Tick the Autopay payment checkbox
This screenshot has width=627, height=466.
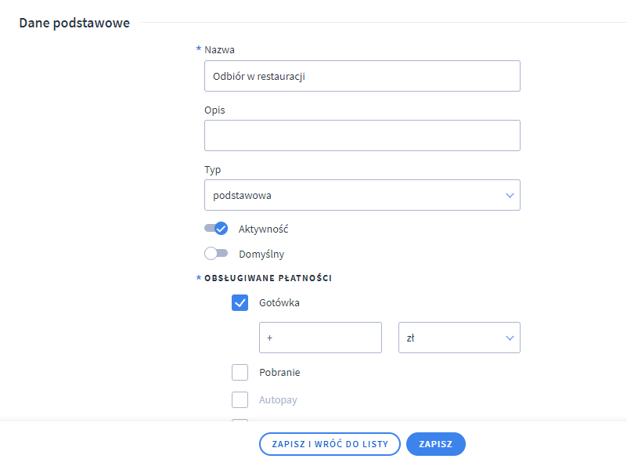tap(240, 400)
